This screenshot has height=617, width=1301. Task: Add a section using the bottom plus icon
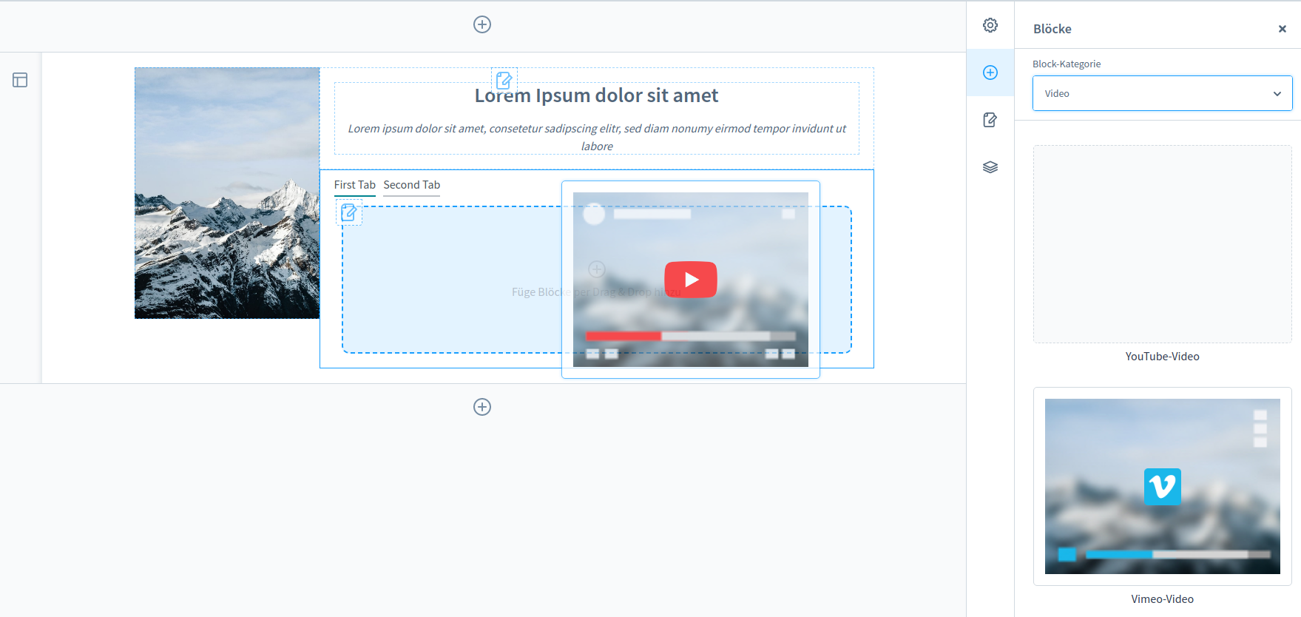(482, 407)
